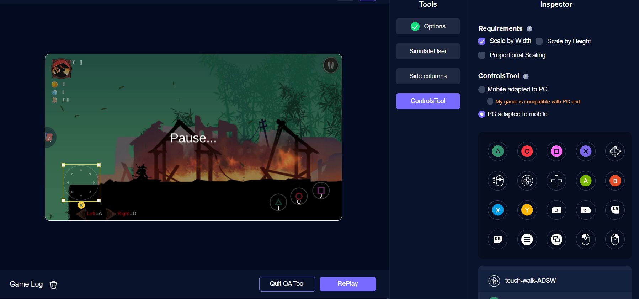This screenshot has width=639, height=299.
Task: Select the orange B gamepad button
Action: click(x=615, y=181)
